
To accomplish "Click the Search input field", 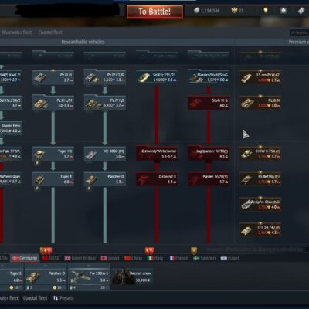I will coord(299,32).
